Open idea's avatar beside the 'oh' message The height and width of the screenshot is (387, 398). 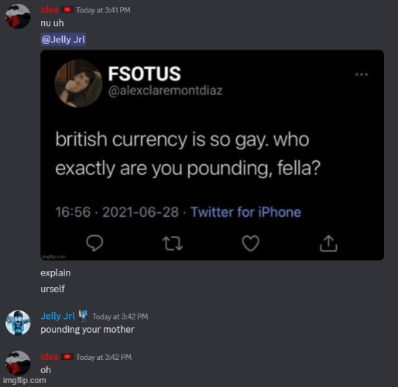click(18, 363)
